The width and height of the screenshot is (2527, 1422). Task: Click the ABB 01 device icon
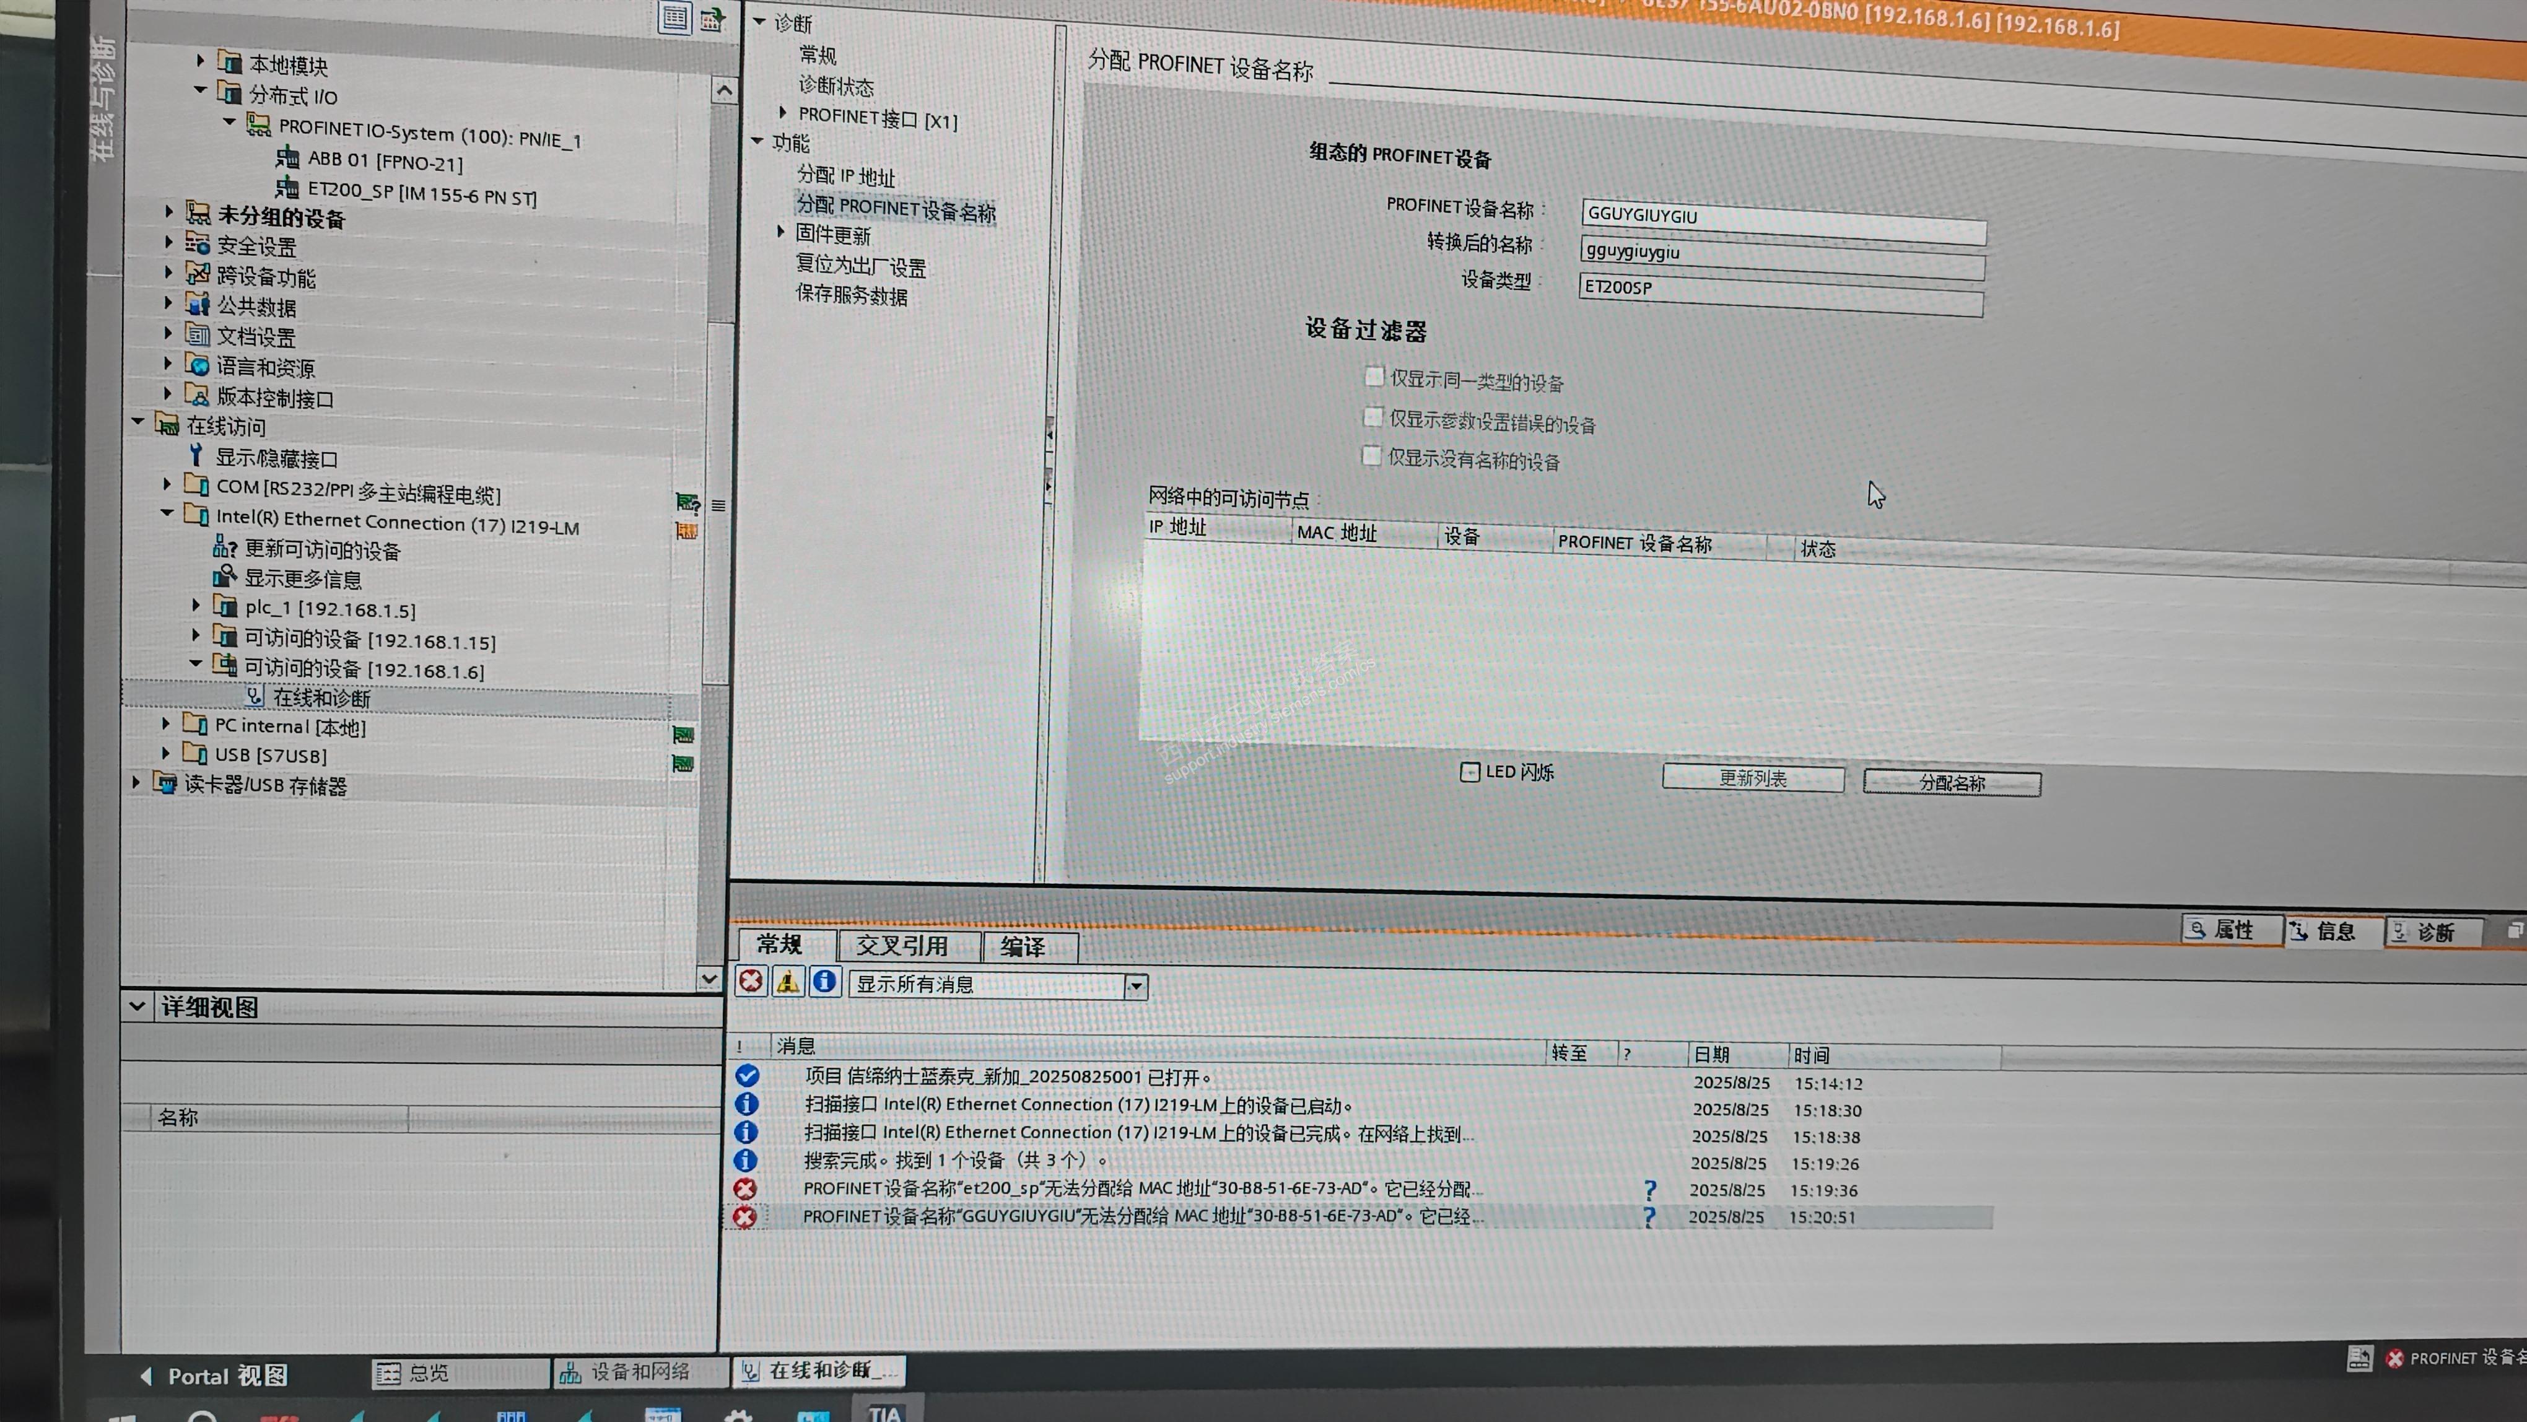click(x=287, y=158)
